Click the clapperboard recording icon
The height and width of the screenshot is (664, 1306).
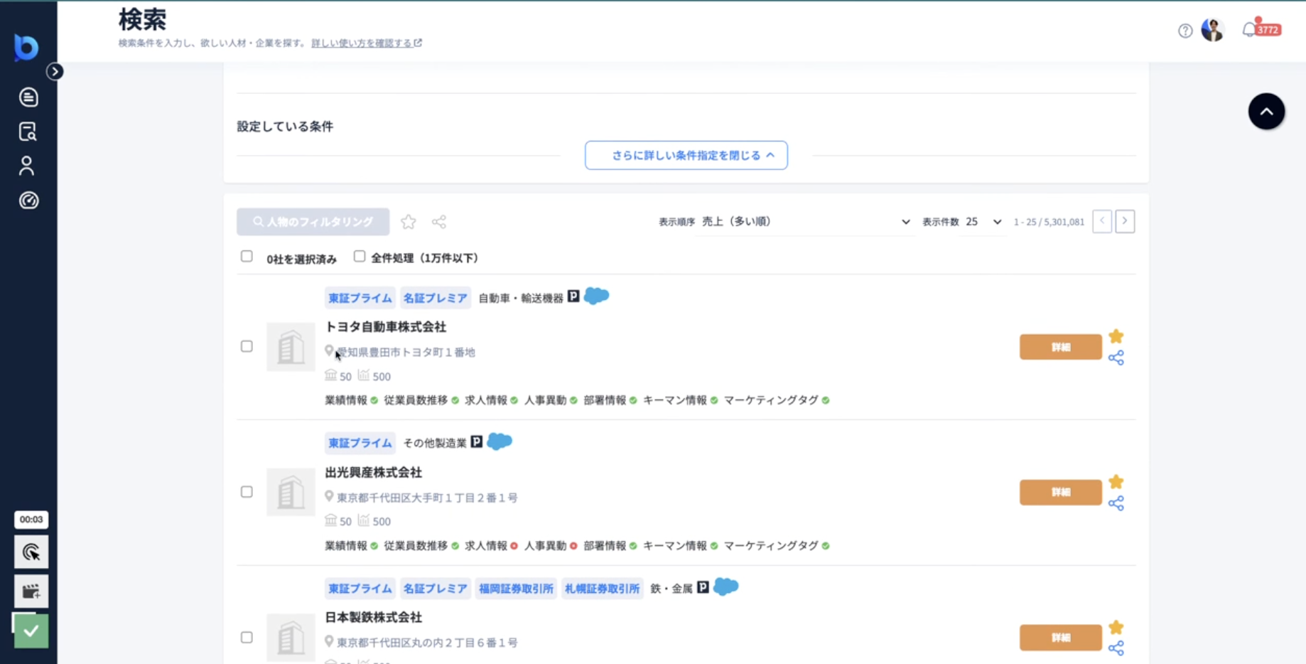31,591
